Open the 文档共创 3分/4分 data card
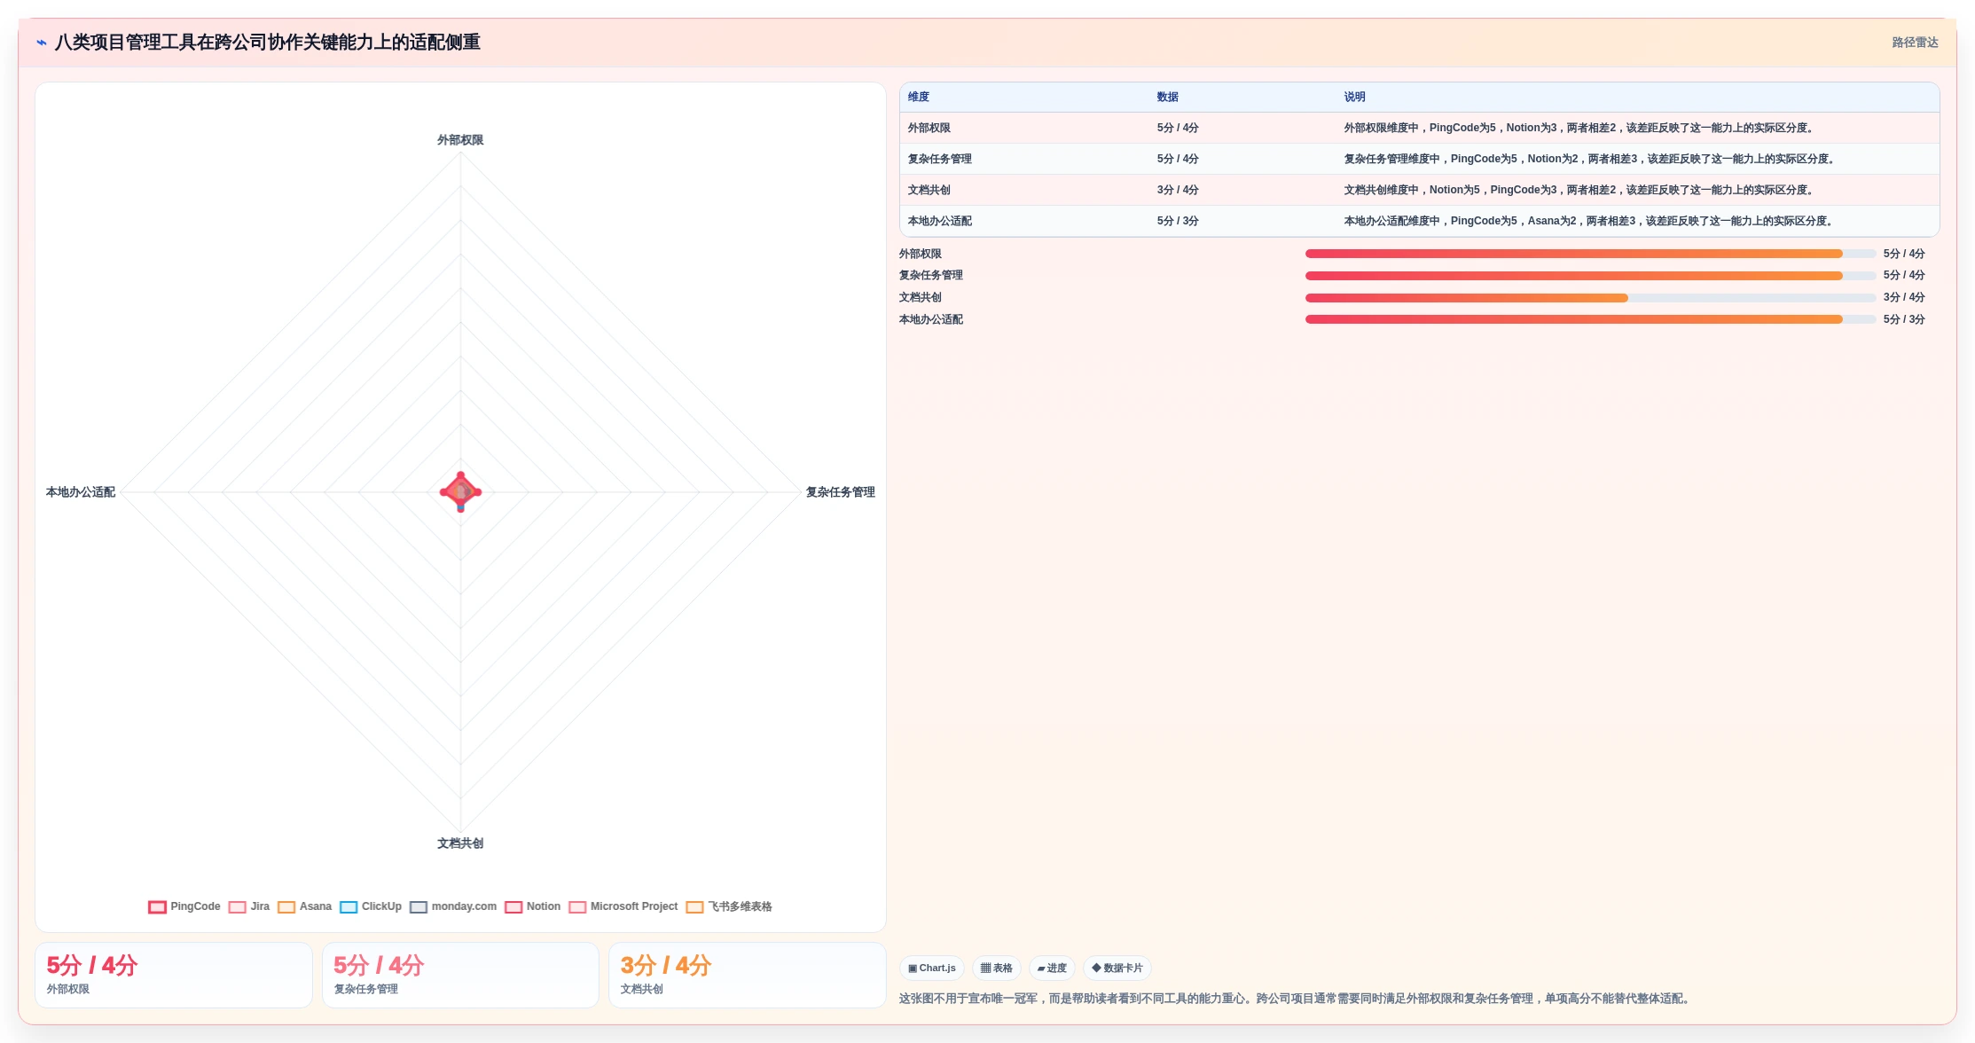Viewport: 1975px width, 1043px height. (748, 975)
